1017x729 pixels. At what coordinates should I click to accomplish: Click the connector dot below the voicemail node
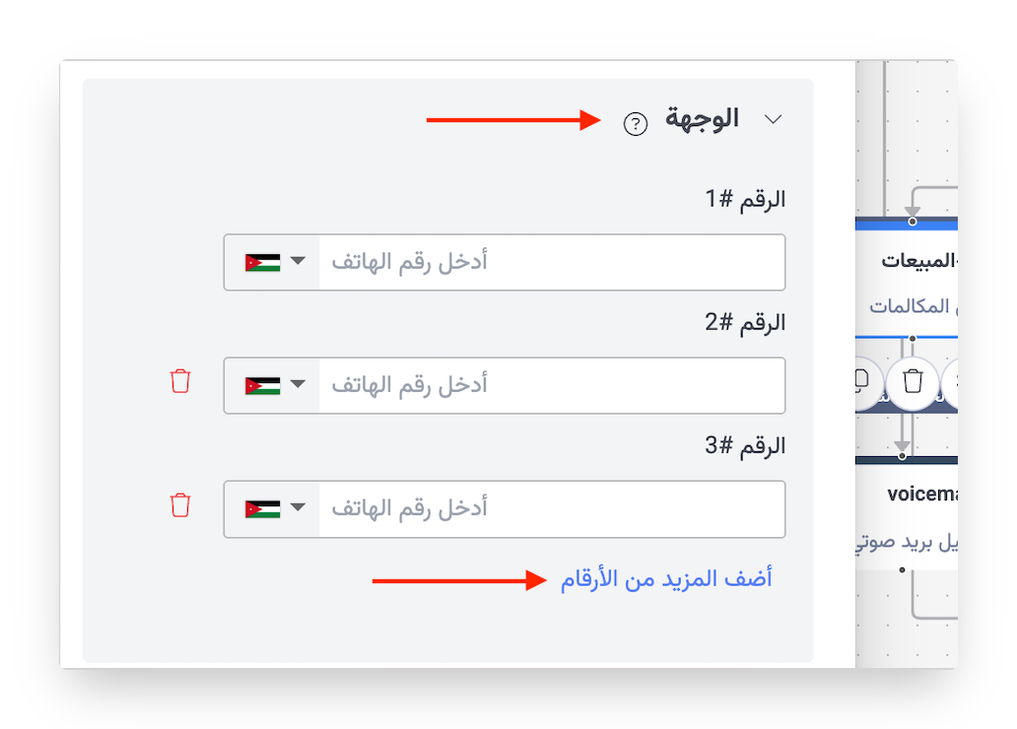point(902,569)
